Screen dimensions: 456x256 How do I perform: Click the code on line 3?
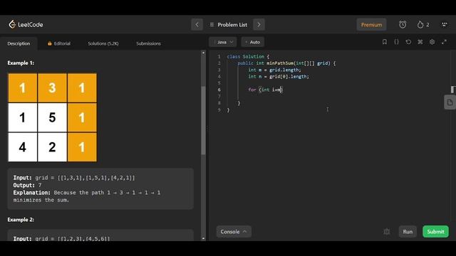pyautogui.click(x=274, y=70)
